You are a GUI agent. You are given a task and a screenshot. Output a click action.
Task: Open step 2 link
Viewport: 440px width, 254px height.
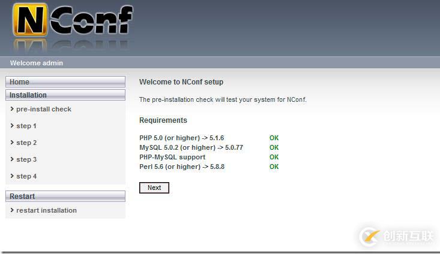coord(26,143)
